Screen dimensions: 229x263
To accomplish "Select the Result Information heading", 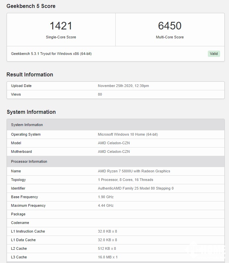I will click(x=30, y=74).
